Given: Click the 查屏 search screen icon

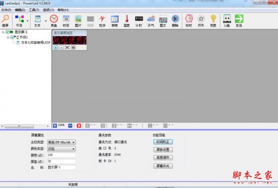Looking at the screenshot, I should [x=6, y=20].
